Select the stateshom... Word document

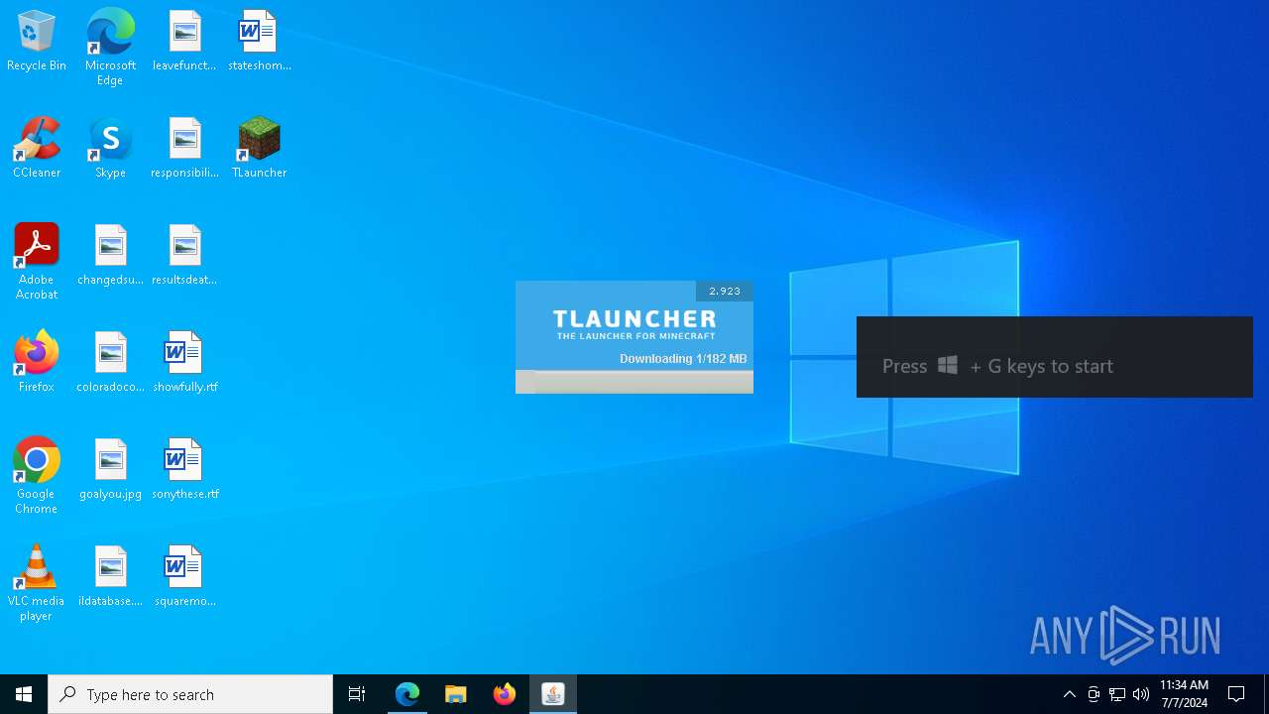(259, 42)
